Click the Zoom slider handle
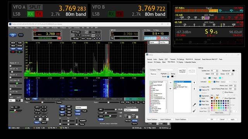 108,102
